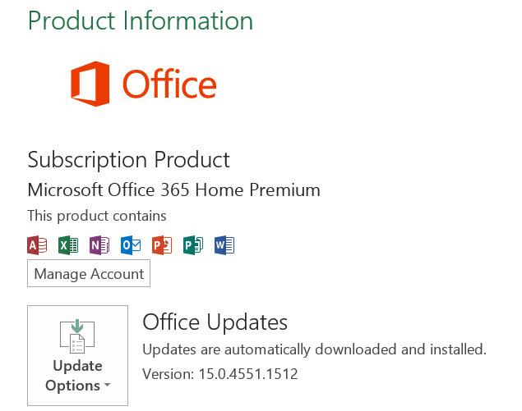Screen dimensions: 522x411
Task: Click the red Access application icon
Action: coord(37,245)
